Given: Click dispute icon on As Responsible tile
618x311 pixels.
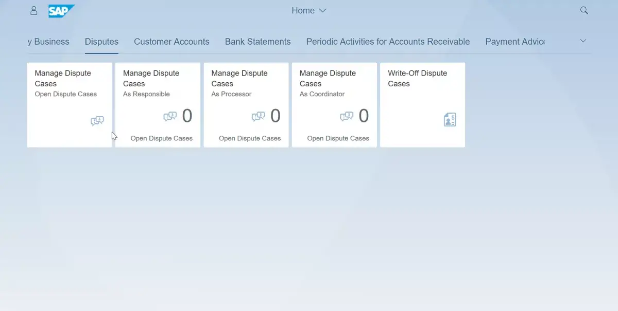Looking at the screenshot, I should point(170,117).
